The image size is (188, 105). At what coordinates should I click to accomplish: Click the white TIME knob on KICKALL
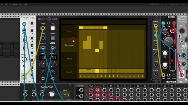(165, 53)
